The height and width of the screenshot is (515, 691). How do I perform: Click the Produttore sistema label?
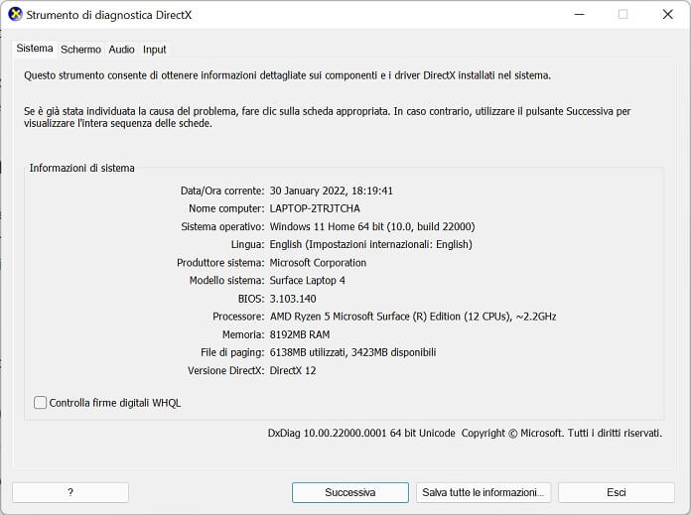click(x=220, y=263)
